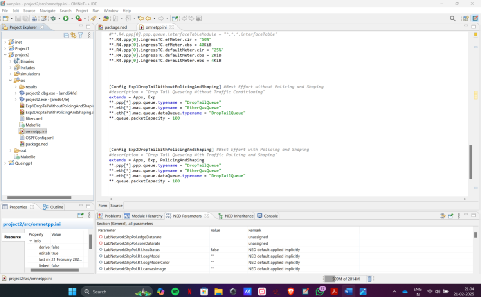The width and height of the screenshot is (481, 297).
Task: Close the omnetpp.ini editor tab
Action: point(171,27)
